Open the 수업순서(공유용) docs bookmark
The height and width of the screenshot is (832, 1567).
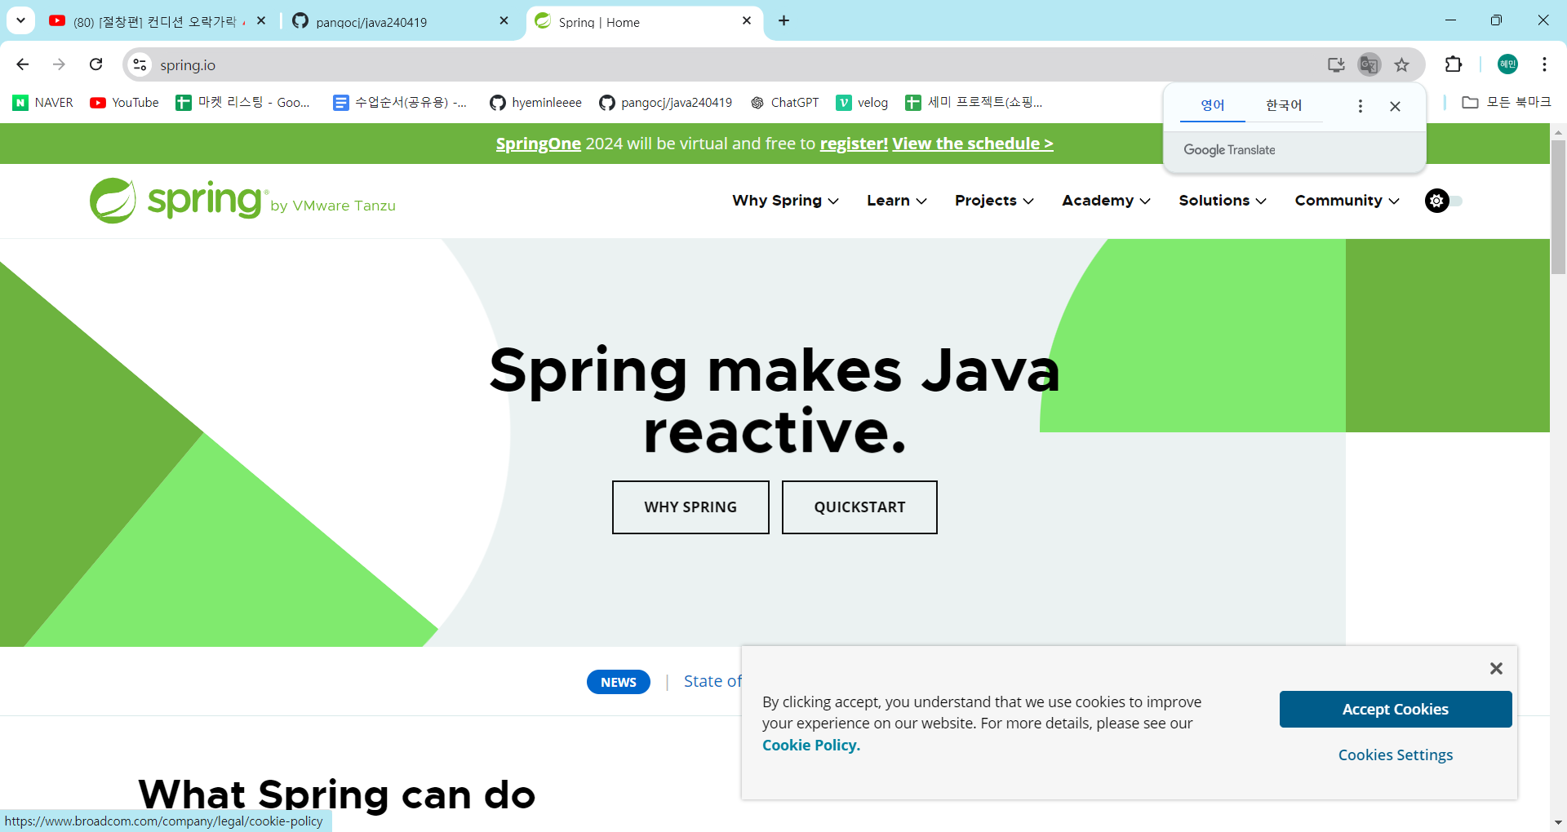pos(400,102)
